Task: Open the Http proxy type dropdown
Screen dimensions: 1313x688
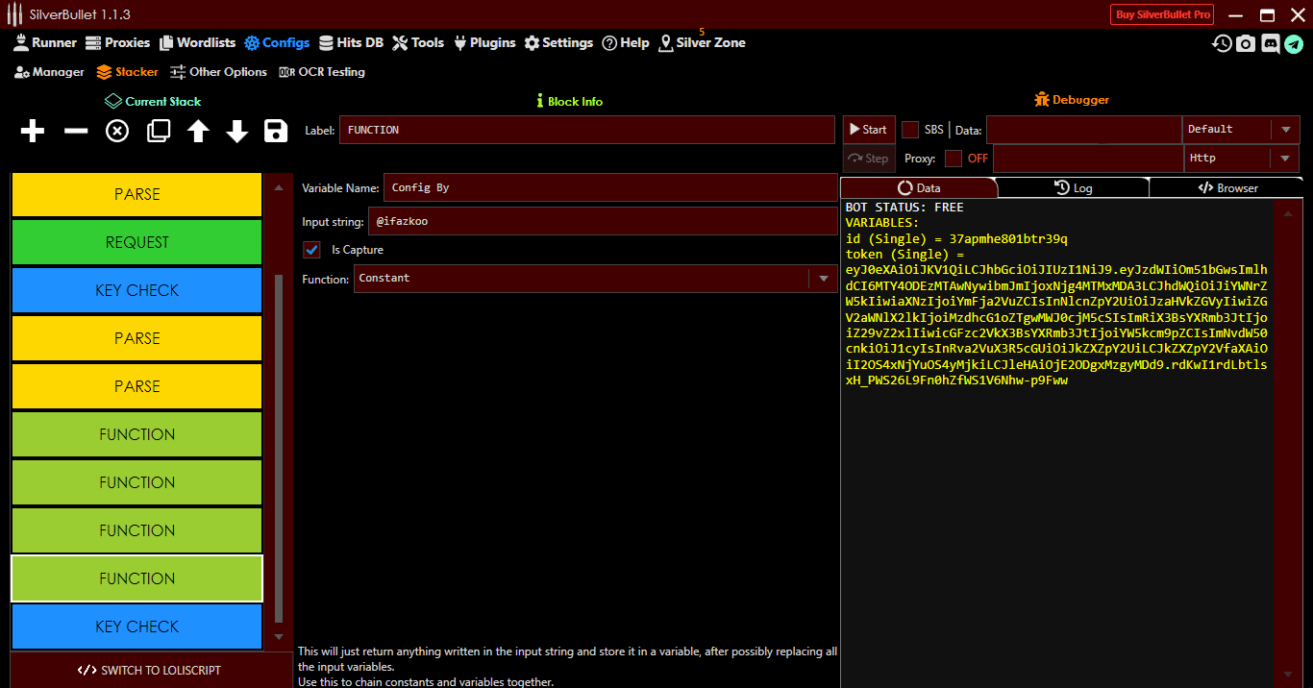Action: tap(1285, 159)
